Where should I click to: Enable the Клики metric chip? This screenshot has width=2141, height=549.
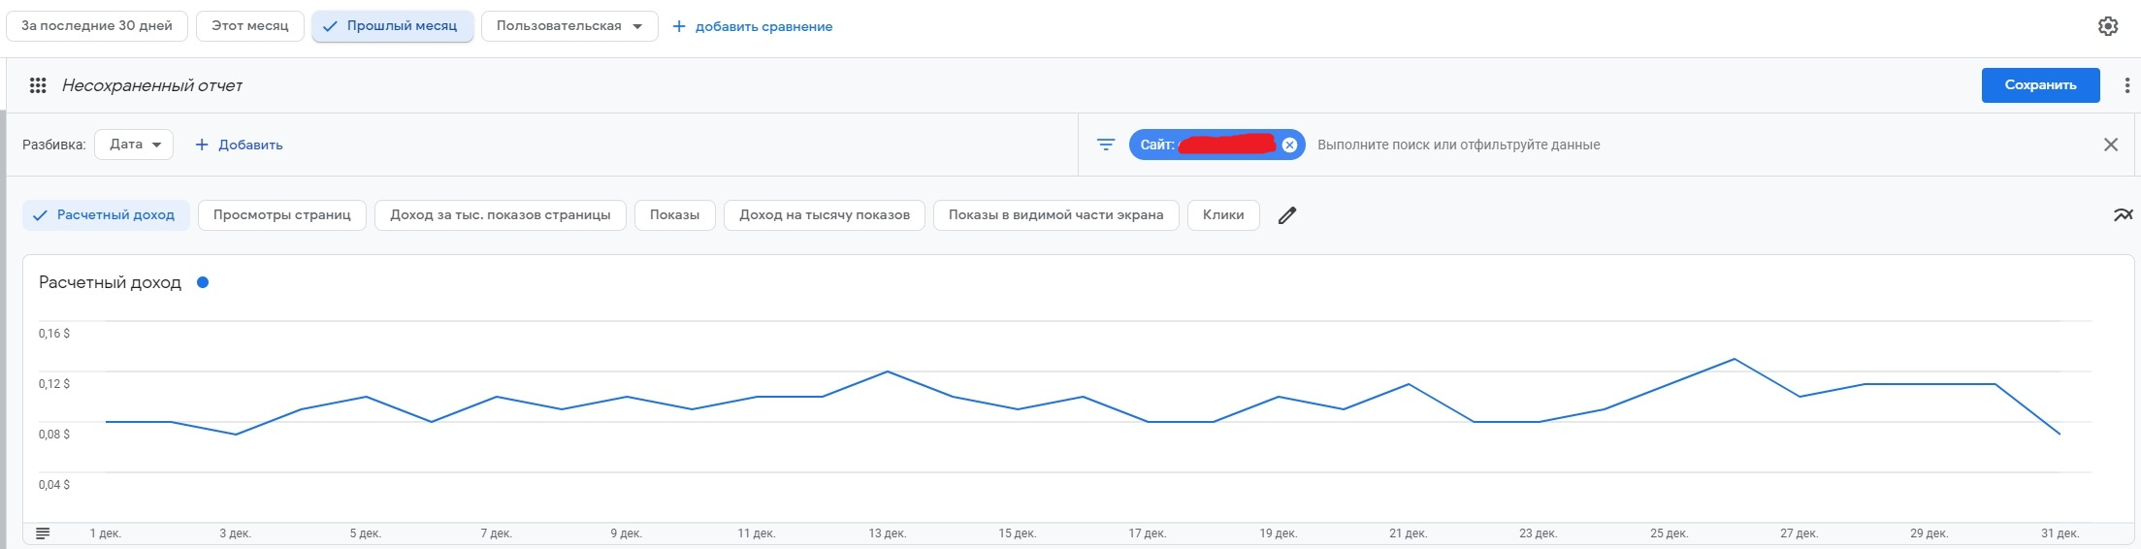pos(1222,215)
